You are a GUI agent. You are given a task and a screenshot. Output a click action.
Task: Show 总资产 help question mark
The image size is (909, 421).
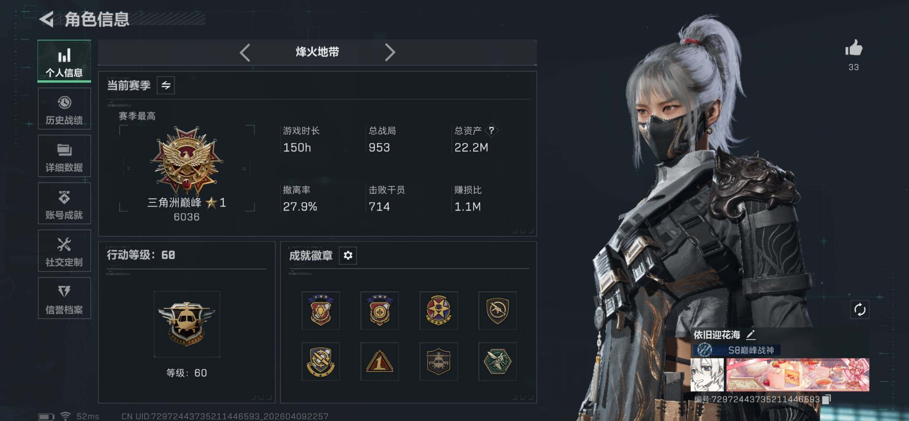[491, 130]
